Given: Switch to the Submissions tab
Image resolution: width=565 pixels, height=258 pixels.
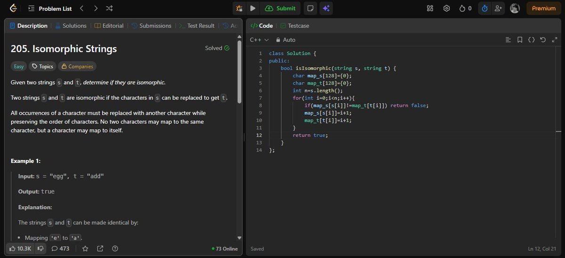Looking at the screenshot, I should point(151,26).
